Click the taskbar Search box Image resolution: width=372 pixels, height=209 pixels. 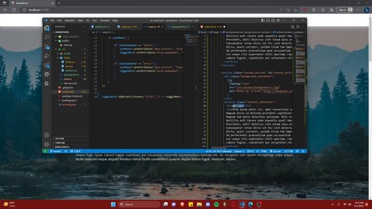point(139,204)
